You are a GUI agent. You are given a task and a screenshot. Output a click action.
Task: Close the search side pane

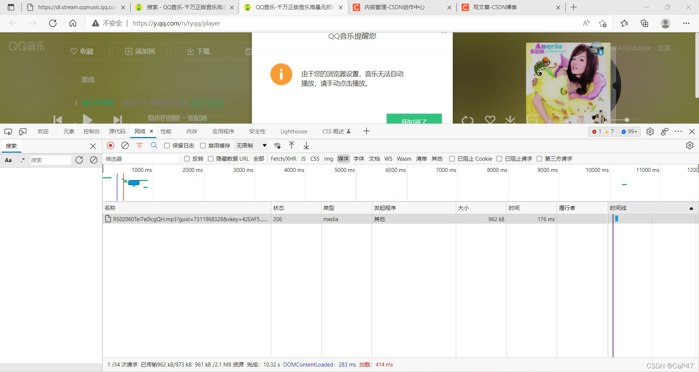tap(93, 146)
